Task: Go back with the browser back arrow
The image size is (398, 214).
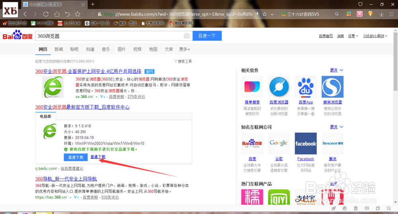Action: (x=25, y=14)
